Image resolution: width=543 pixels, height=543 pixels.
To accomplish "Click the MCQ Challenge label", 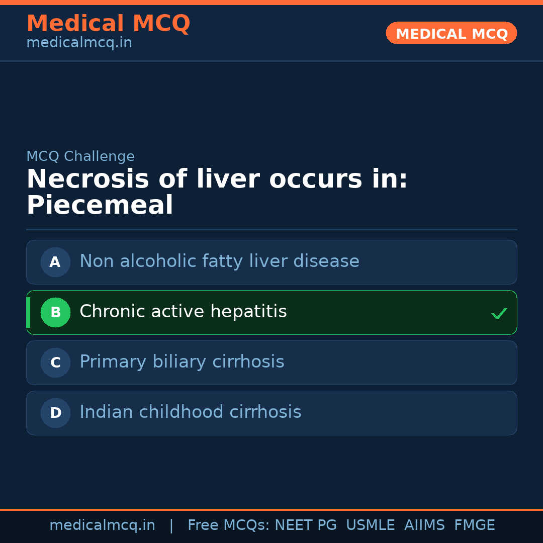I will coord(80,156).
